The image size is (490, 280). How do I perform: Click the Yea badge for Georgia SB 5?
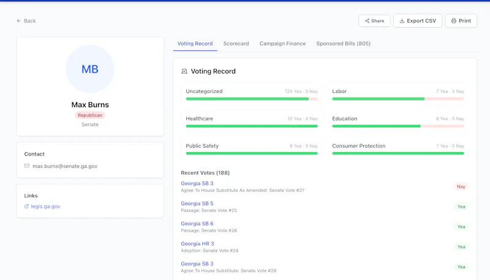[x=461, y=206]
